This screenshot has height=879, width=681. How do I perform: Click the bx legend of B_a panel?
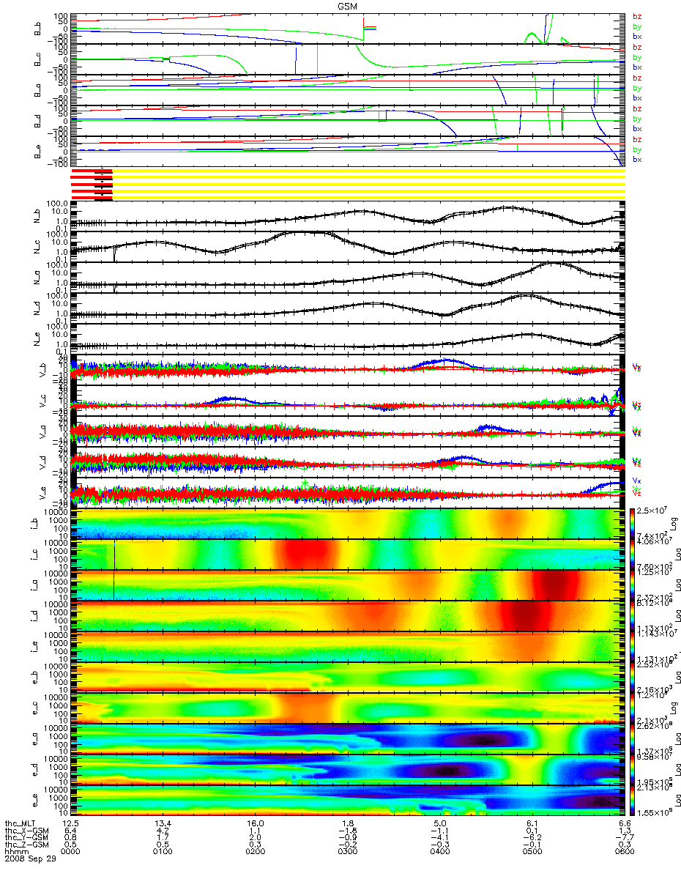point(637,97)
